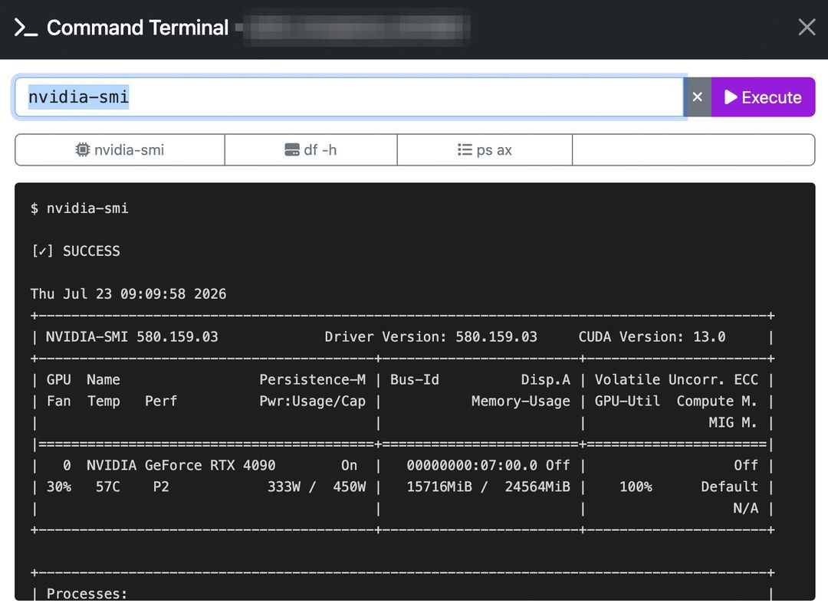Click the 57C temperature value

click(x=108, y=487)
